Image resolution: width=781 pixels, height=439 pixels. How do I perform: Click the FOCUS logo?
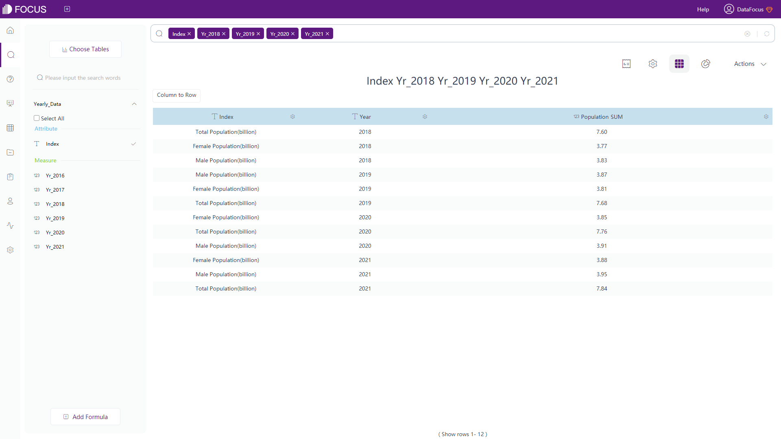[24, 9]
